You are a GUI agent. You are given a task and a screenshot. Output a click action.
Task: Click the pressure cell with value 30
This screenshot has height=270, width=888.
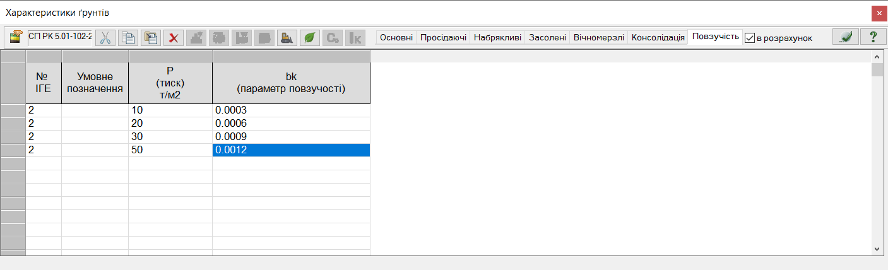click(170, 137)
